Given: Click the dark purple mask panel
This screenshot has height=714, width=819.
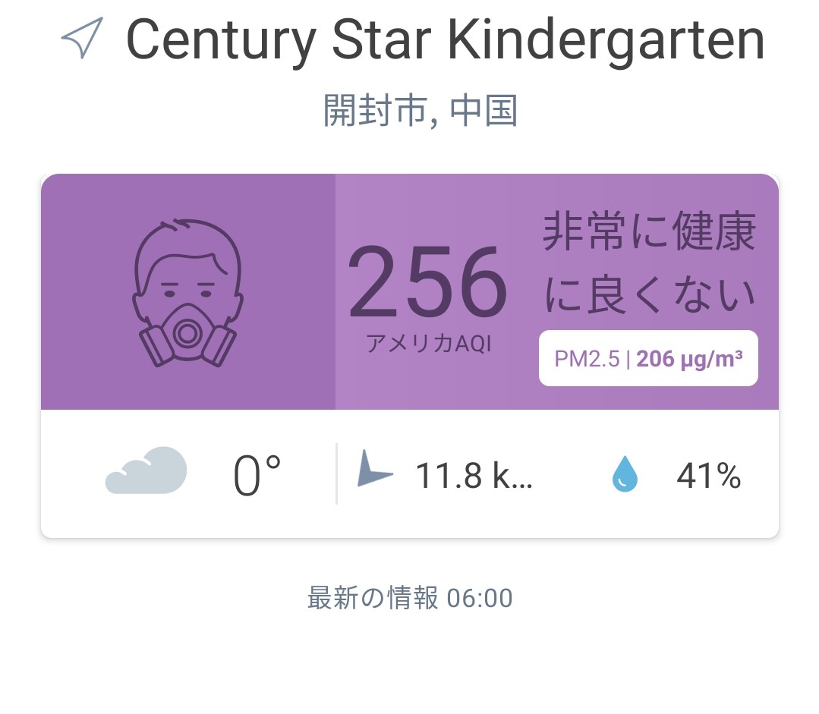Looking at the screenshot, I should coord(188,291).
